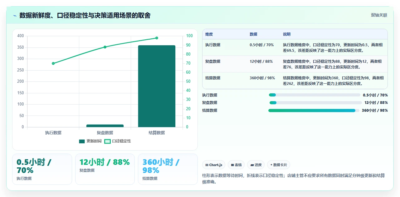Click the 0.5小时 / 70% progress value label
Image resolution: width=400 pixels, height=197 pixels.
click(x=375, y=95)
